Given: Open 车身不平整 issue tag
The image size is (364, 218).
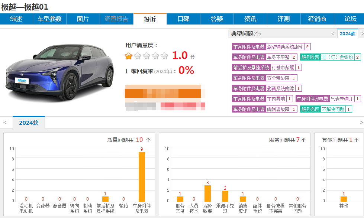Looking at the screenshot, I should 278,57.
